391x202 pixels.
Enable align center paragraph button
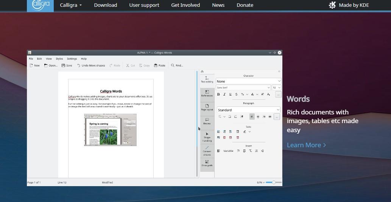[x=258, y=117]
